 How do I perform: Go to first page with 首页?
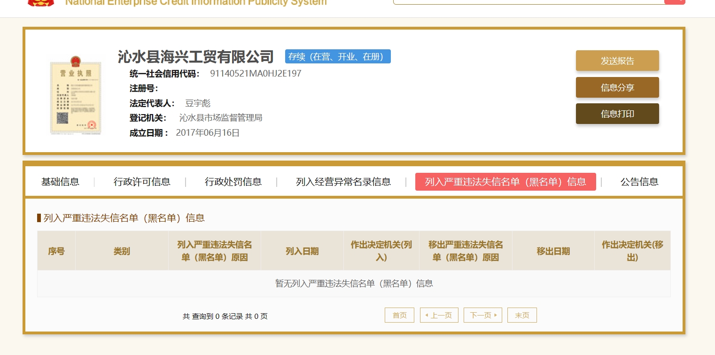tap(399, 315)
